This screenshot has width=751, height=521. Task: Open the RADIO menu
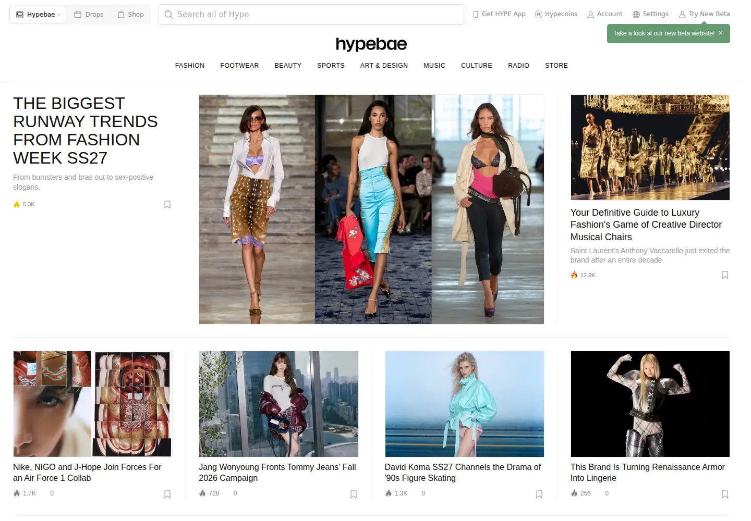(x=518, y=66)
